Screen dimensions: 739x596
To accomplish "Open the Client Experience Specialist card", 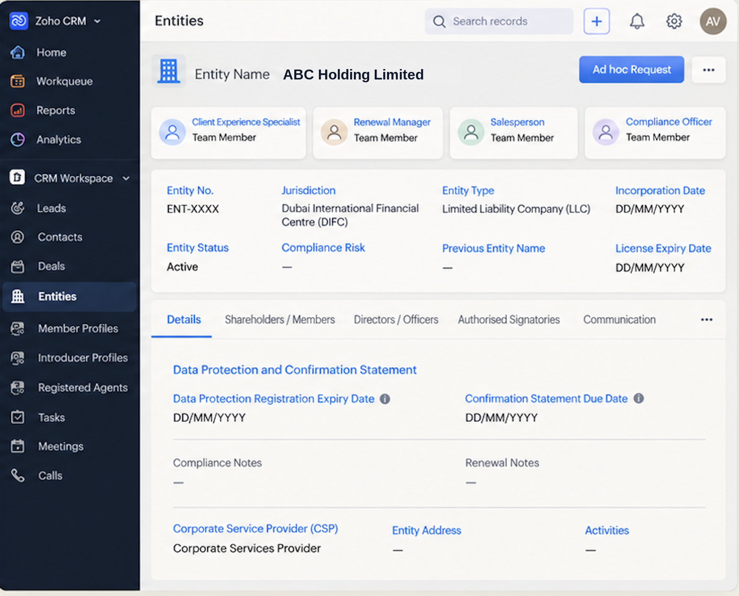I will click(x=229, y=132).
